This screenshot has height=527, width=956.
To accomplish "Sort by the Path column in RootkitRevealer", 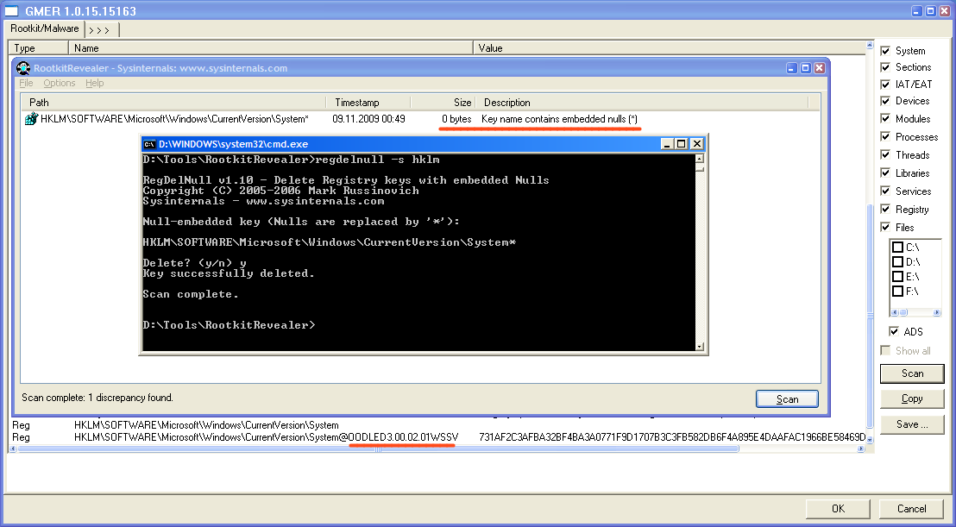I will pos(173,103).
